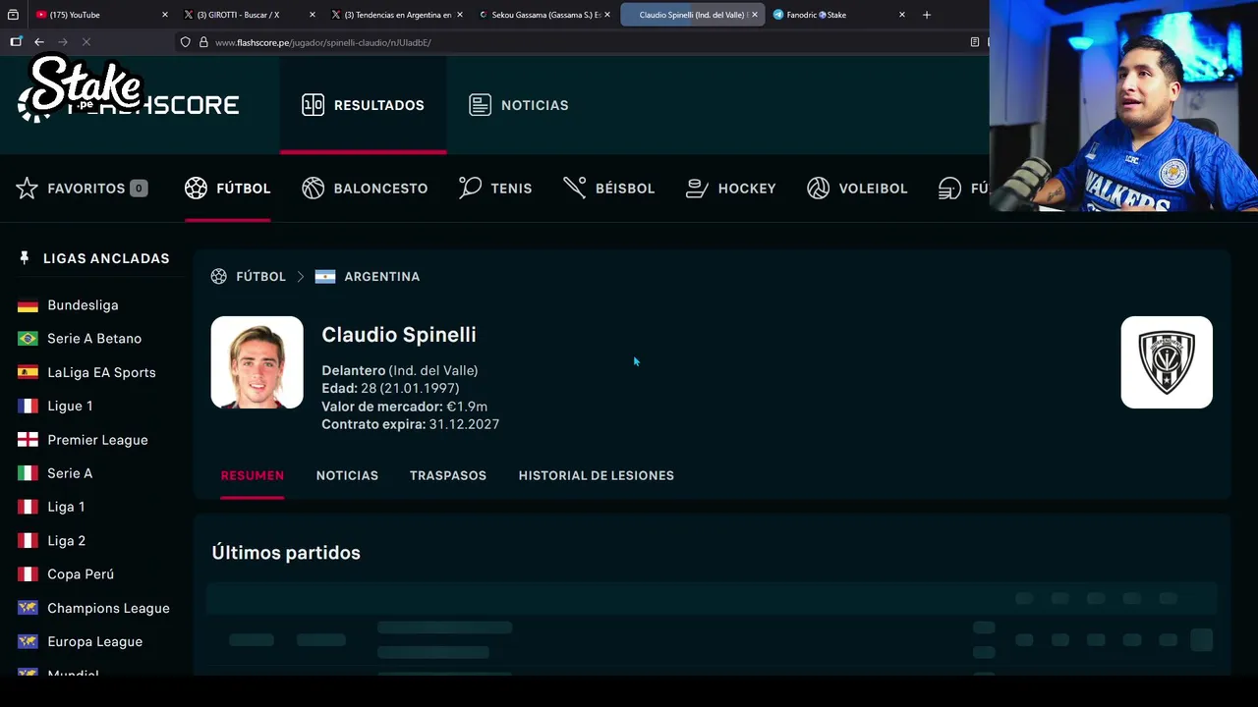1258x707 pixels.
Task: Open Serie A Betano pinned league
Action: (x=94, y=339)
